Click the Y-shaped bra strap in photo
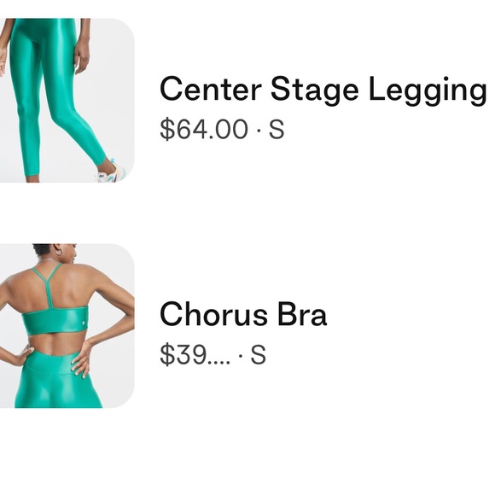This screenshot has width=495, height=495. click(47, 284)
